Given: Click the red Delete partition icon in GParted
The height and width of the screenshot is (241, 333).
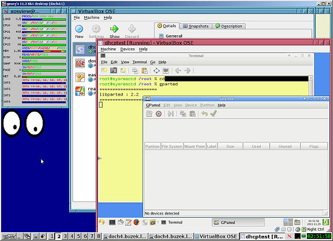Looking at the screenshot, I should 159,114.
